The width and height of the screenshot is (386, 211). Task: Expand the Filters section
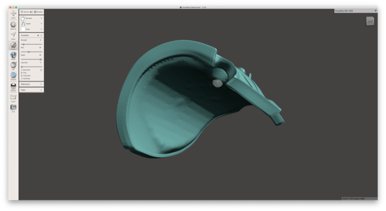(x=32, y=90)
